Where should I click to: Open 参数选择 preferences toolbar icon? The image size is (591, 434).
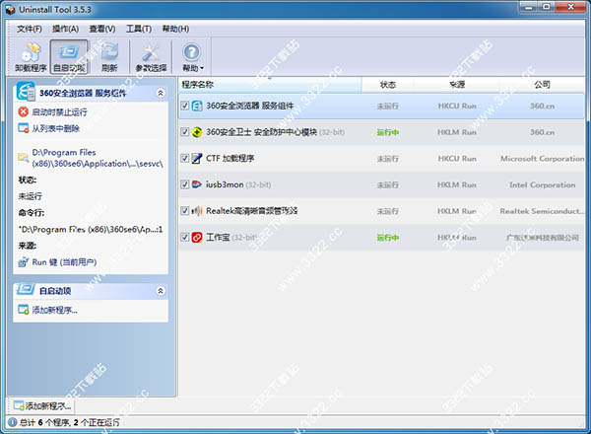pyautogui.click(x=151, y=53)
